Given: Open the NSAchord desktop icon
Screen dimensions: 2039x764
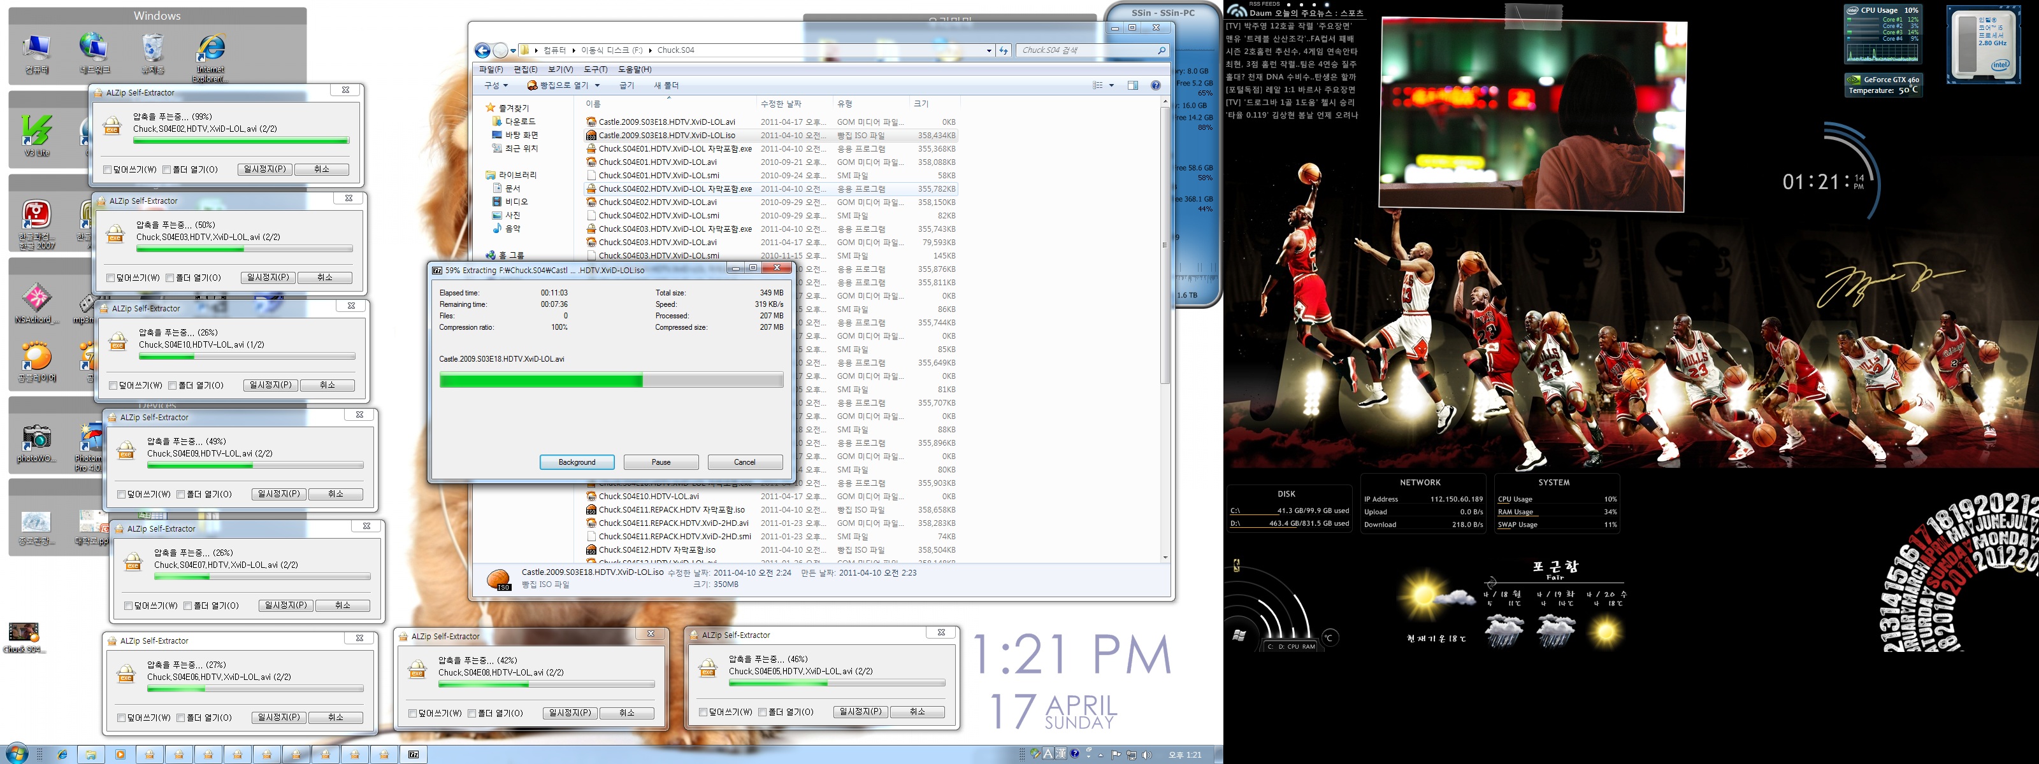Looking at the screenshot, I should coord(36,304).
